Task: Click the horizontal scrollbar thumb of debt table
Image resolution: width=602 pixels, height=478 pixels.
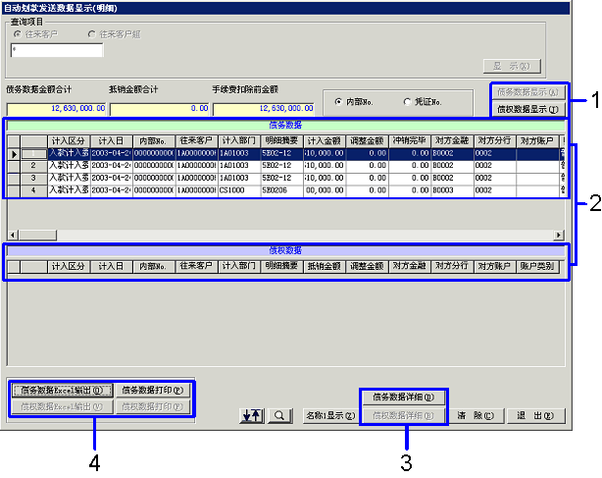Action: pos(37,235)
